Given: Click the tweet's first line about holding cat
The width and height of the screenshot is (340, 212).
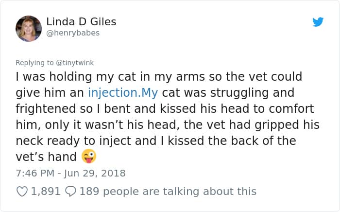Looking at the screenshot, I should (159, 77).
